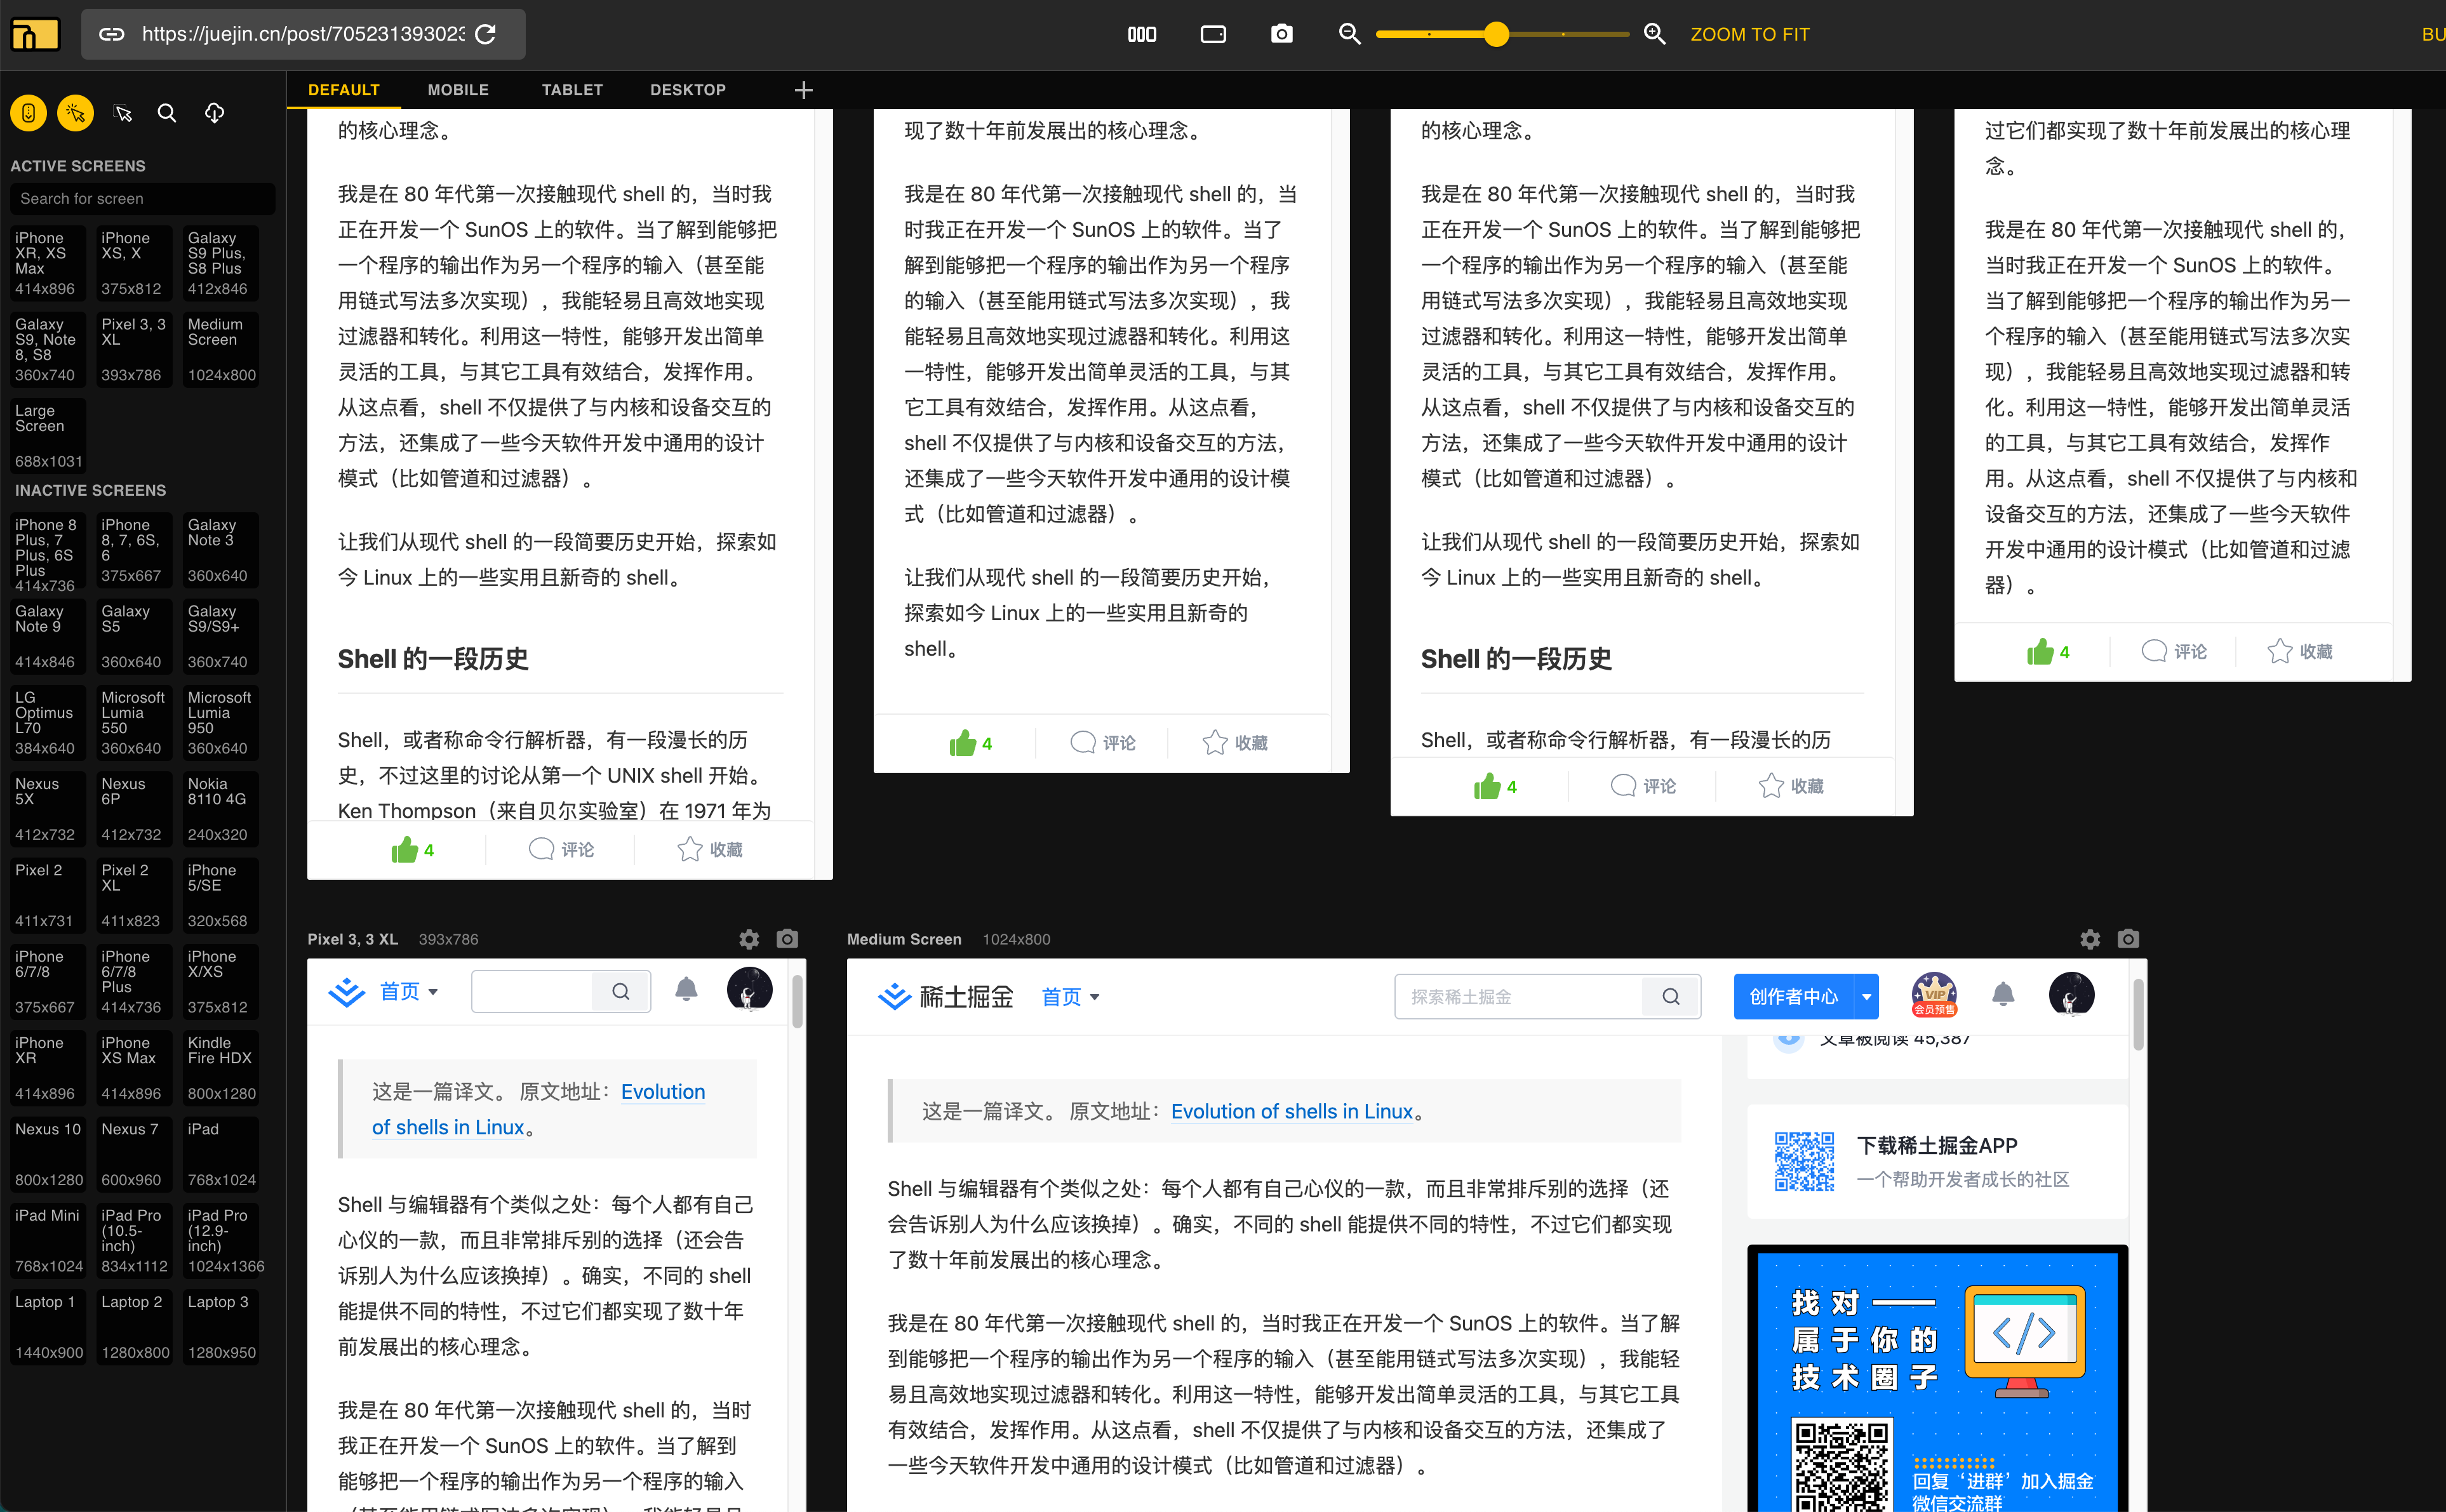
Task: Toggle synchronized click yellow button
Action: 76,113
